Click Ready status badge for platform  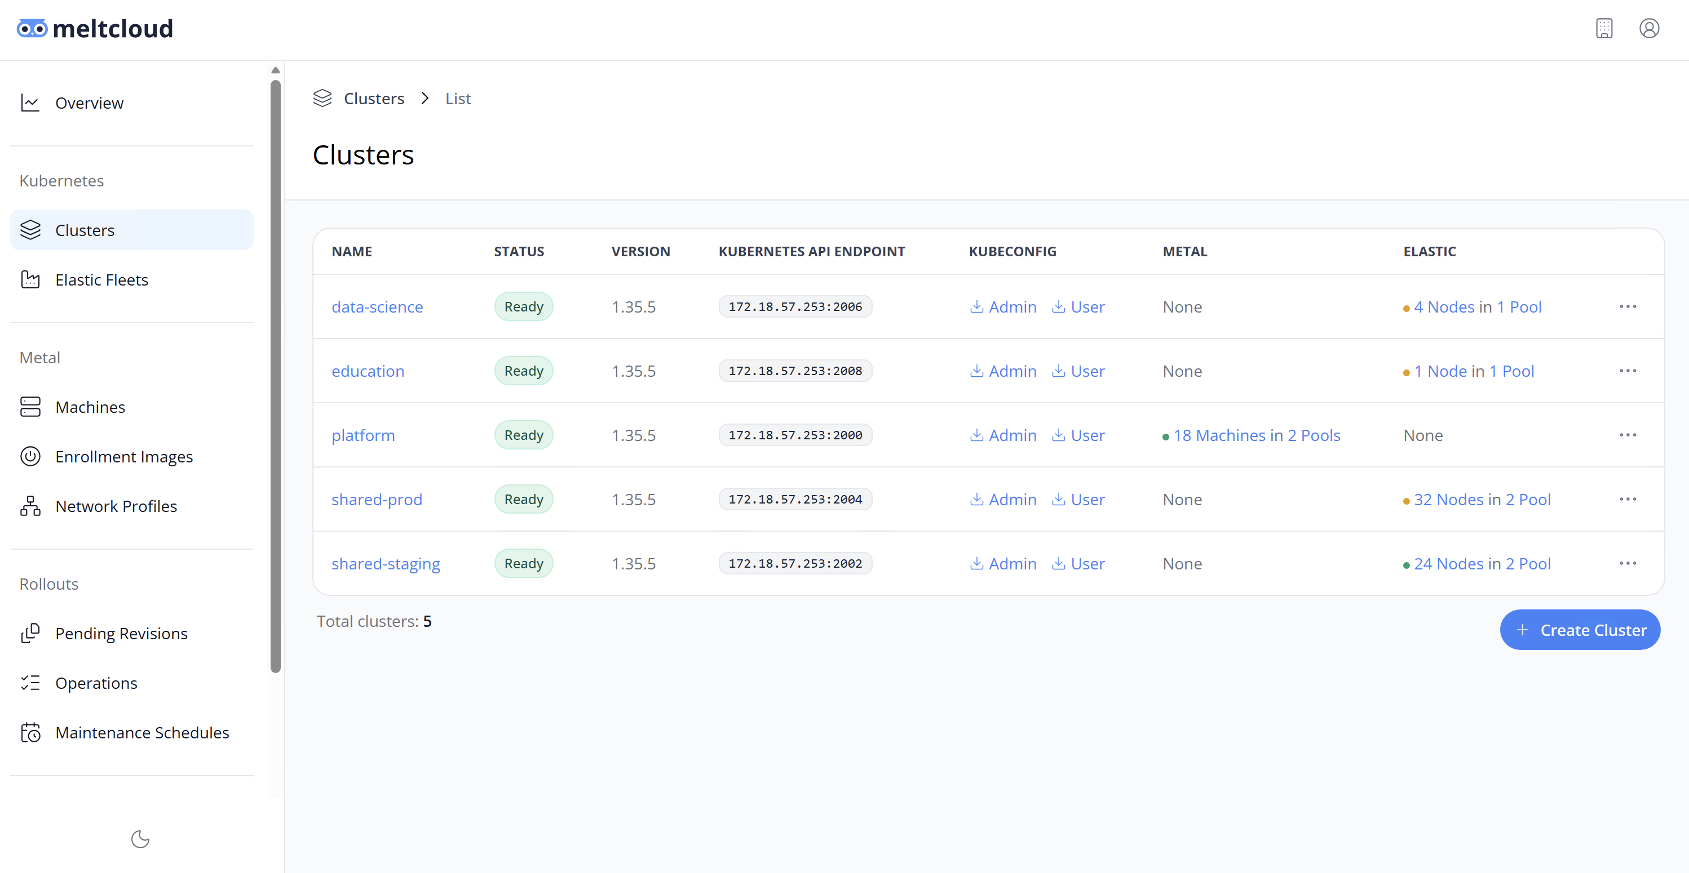point(523,435)
